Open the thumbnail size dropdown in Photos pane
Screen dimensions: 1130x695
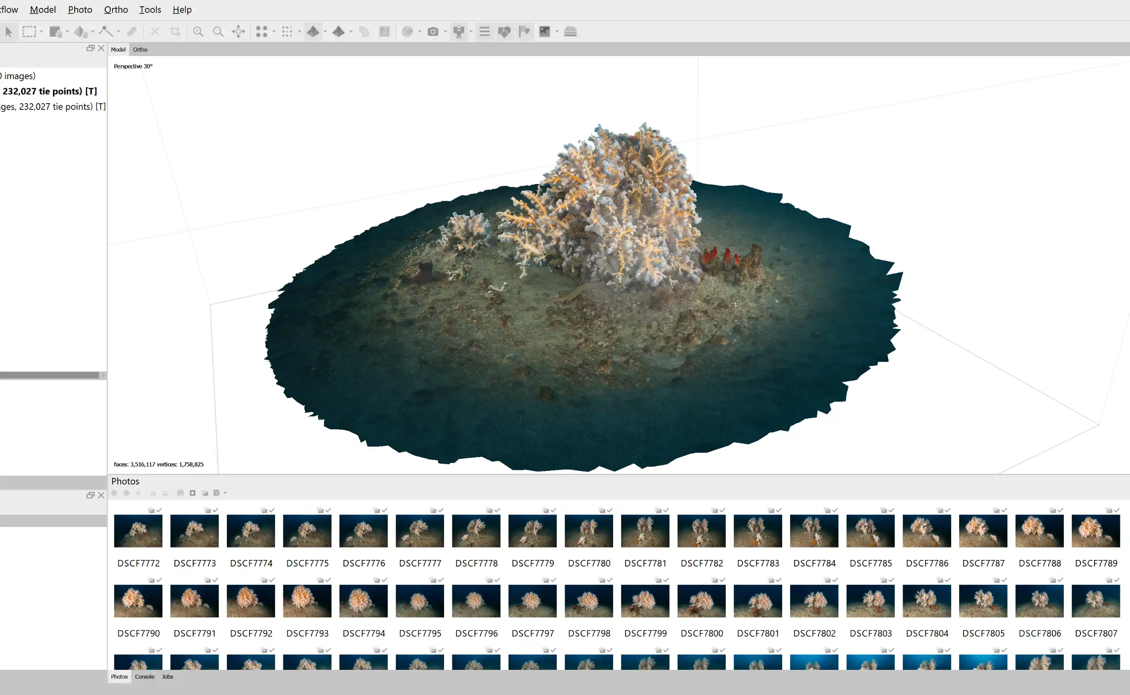pyautogui.click(x=225, y=493)
